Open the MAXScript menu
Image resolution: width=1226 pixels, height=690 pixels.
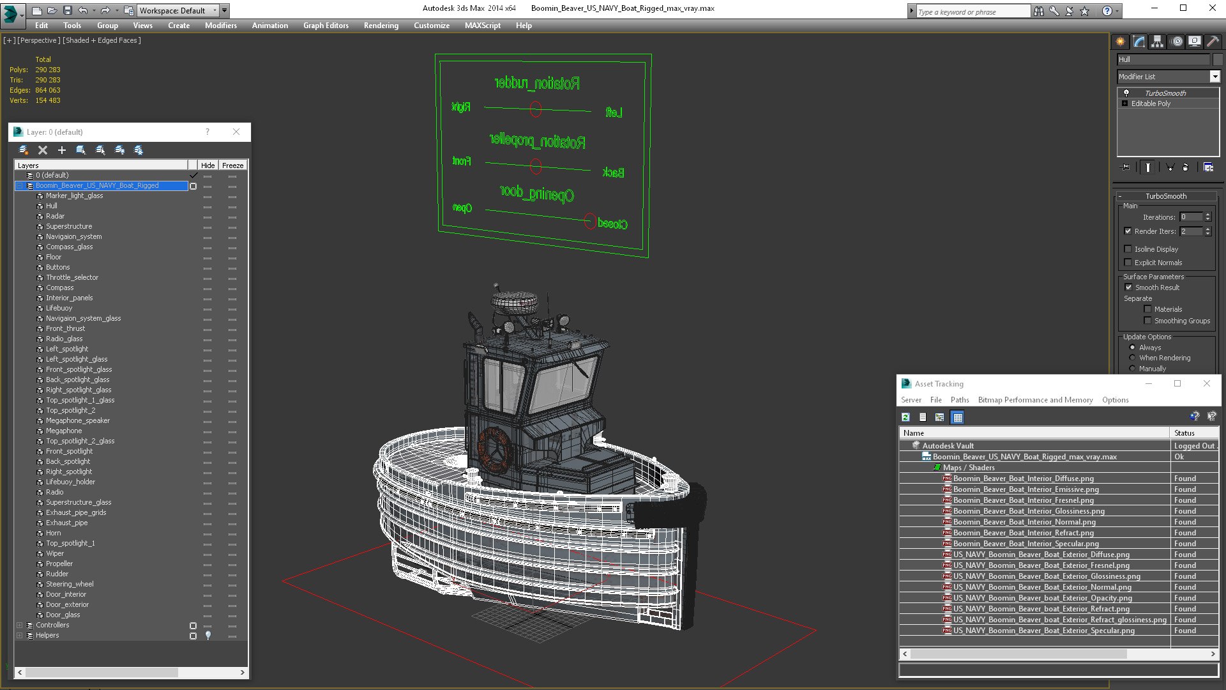tap(483, 26)
